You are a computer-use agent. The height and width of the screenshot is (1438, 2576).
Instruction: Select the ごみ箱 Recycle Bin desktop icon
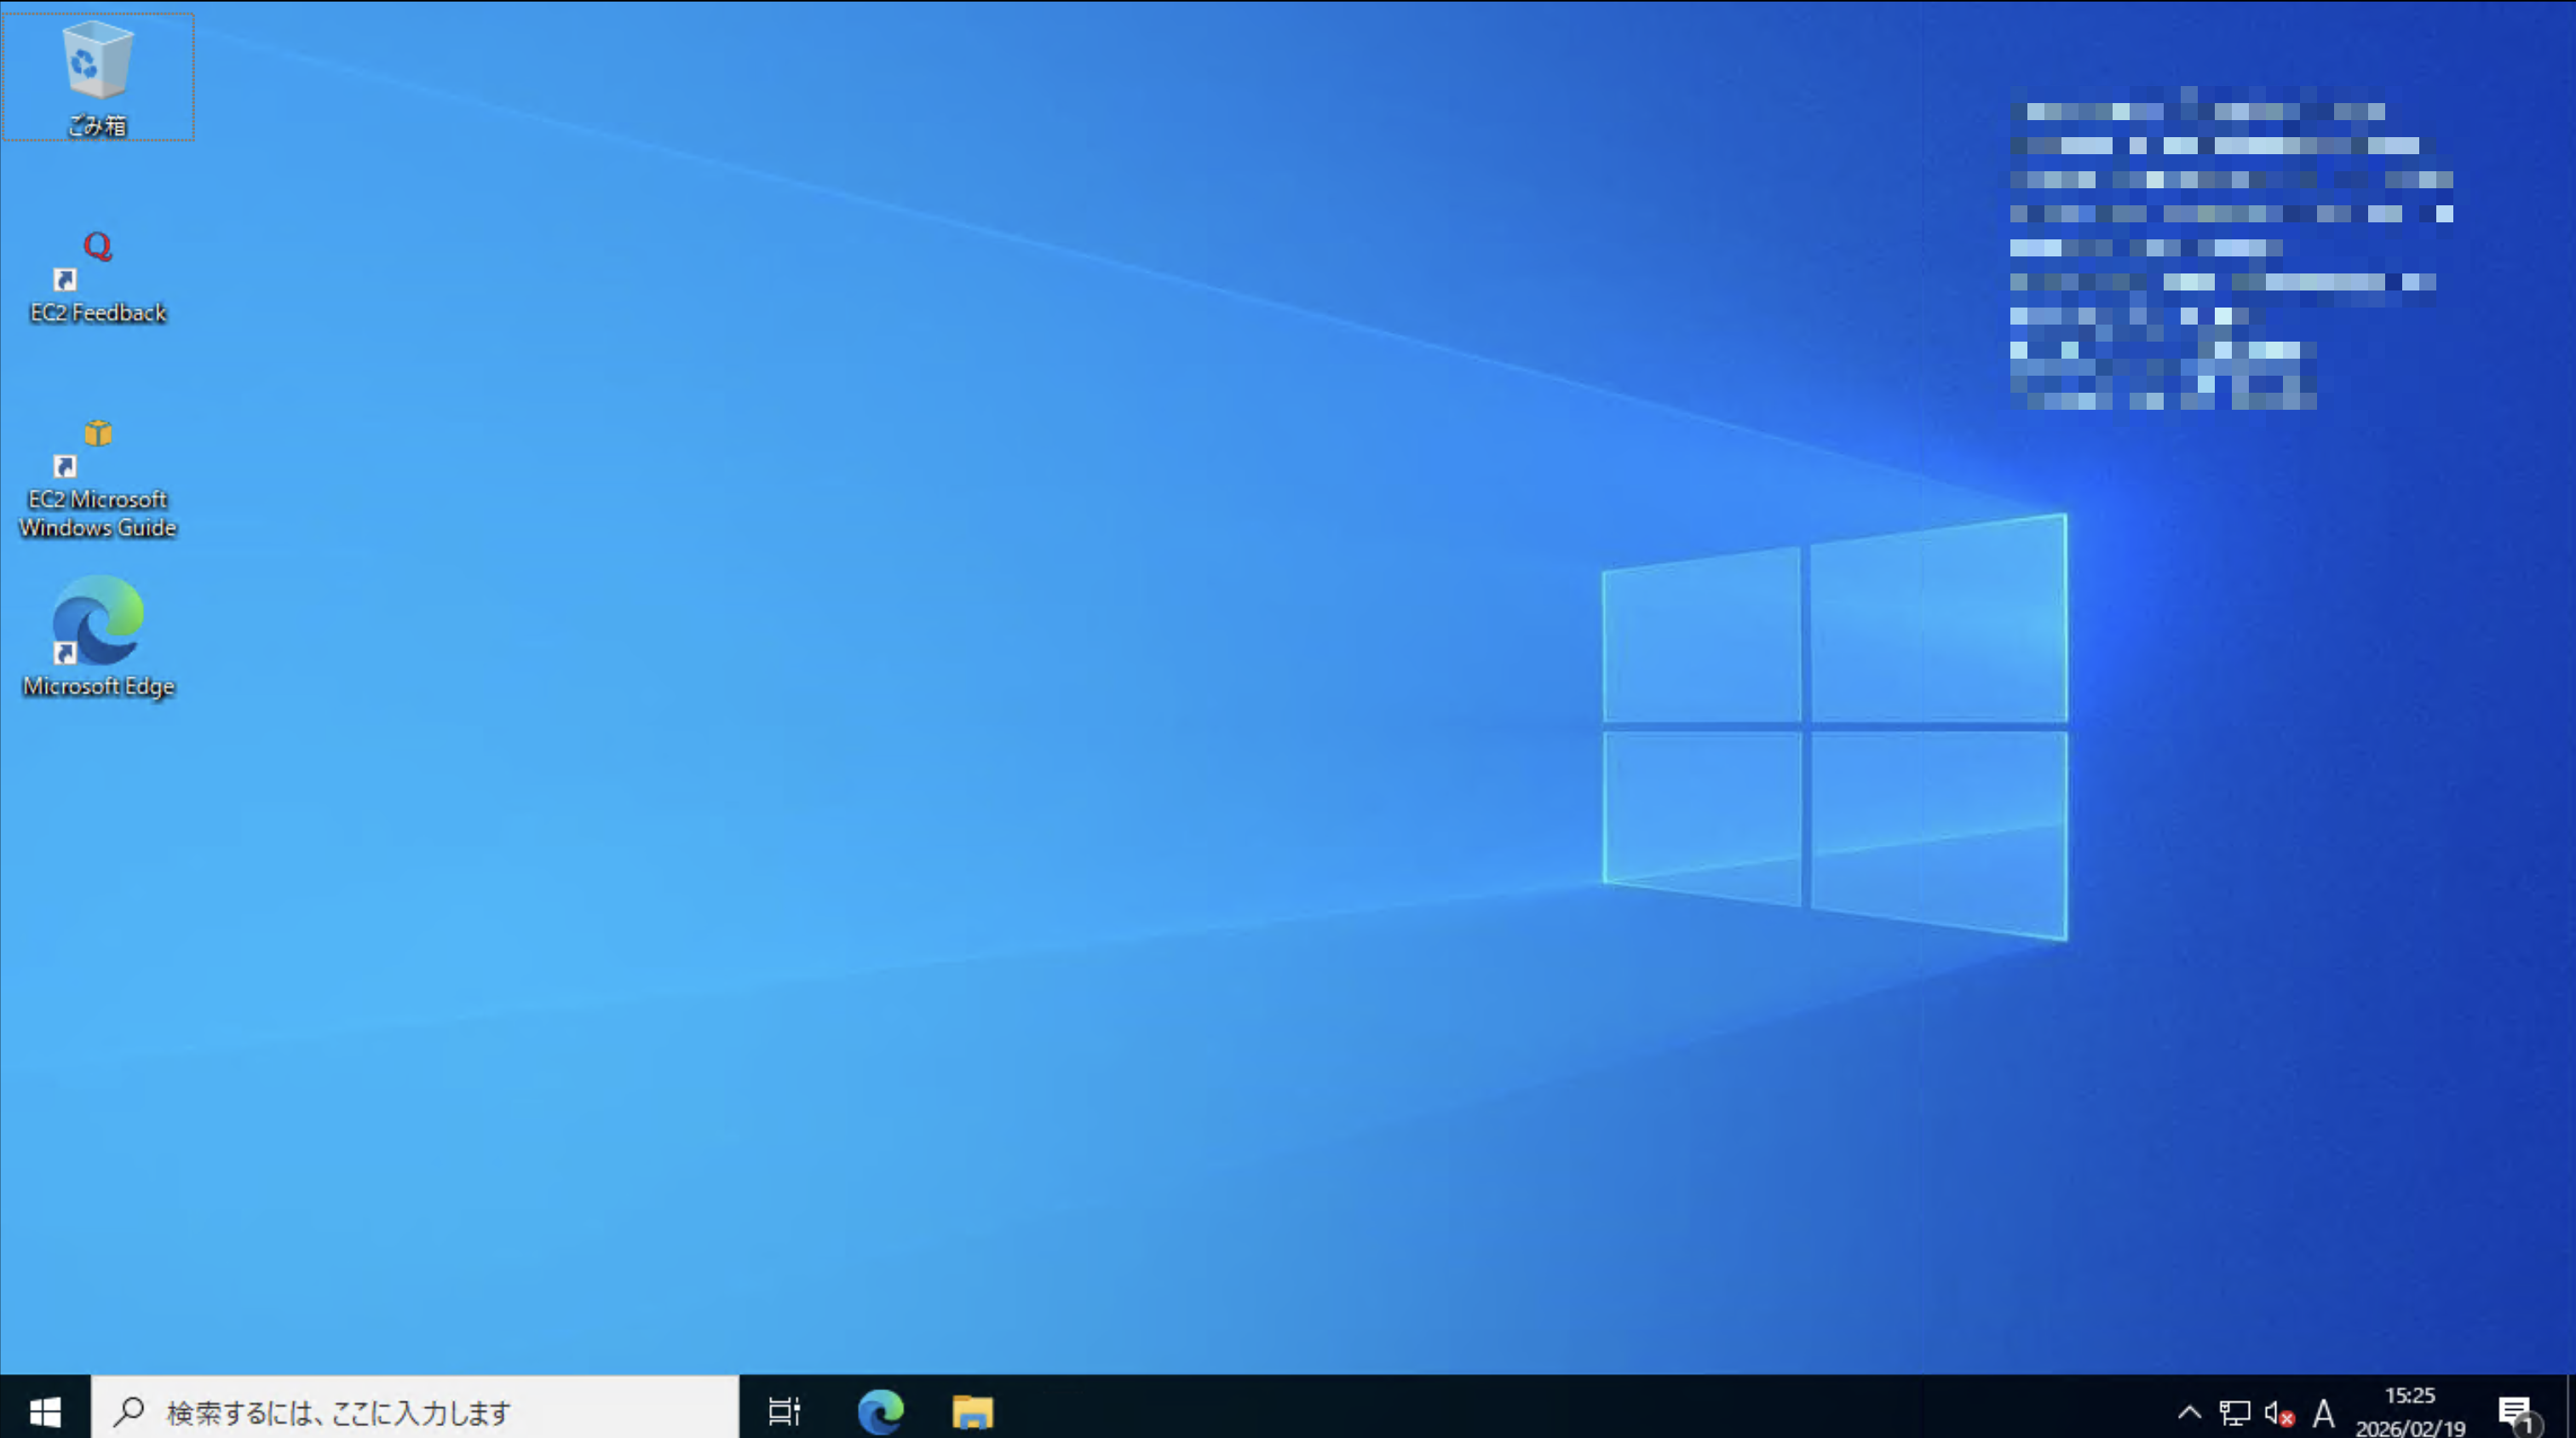(97, 66)
